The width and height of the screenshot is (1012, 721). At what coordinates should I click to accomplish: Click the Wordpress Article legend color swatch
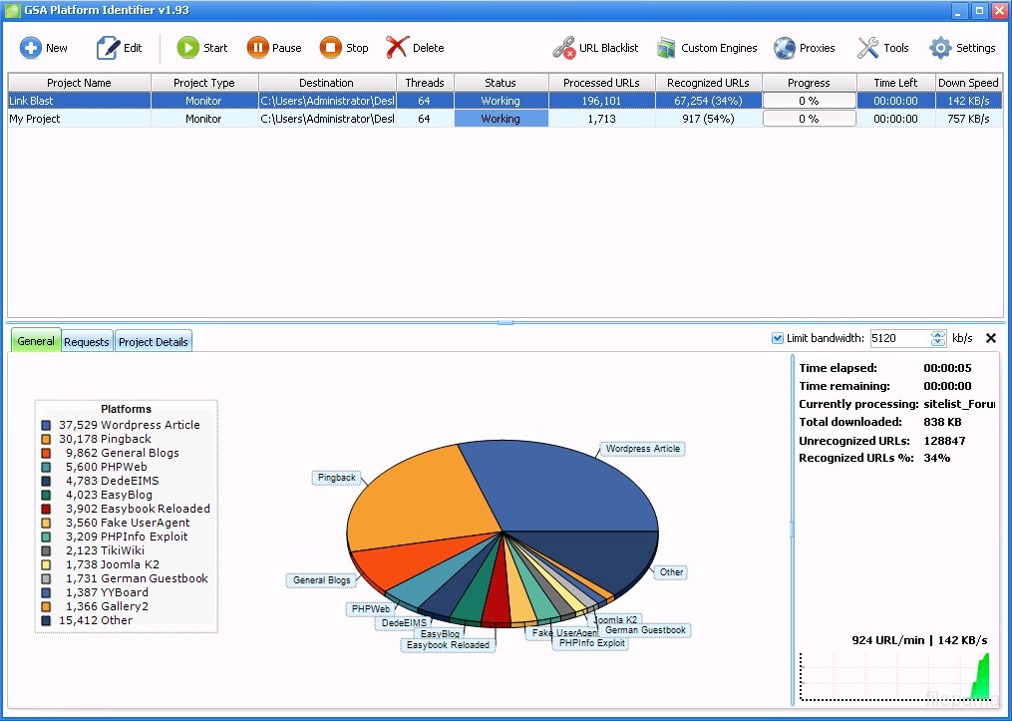click(46, 425)
